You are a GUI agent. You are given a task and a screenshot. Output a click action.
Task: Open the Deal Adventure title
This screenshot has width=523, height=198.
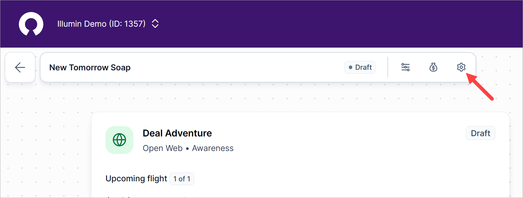(177, 133)
